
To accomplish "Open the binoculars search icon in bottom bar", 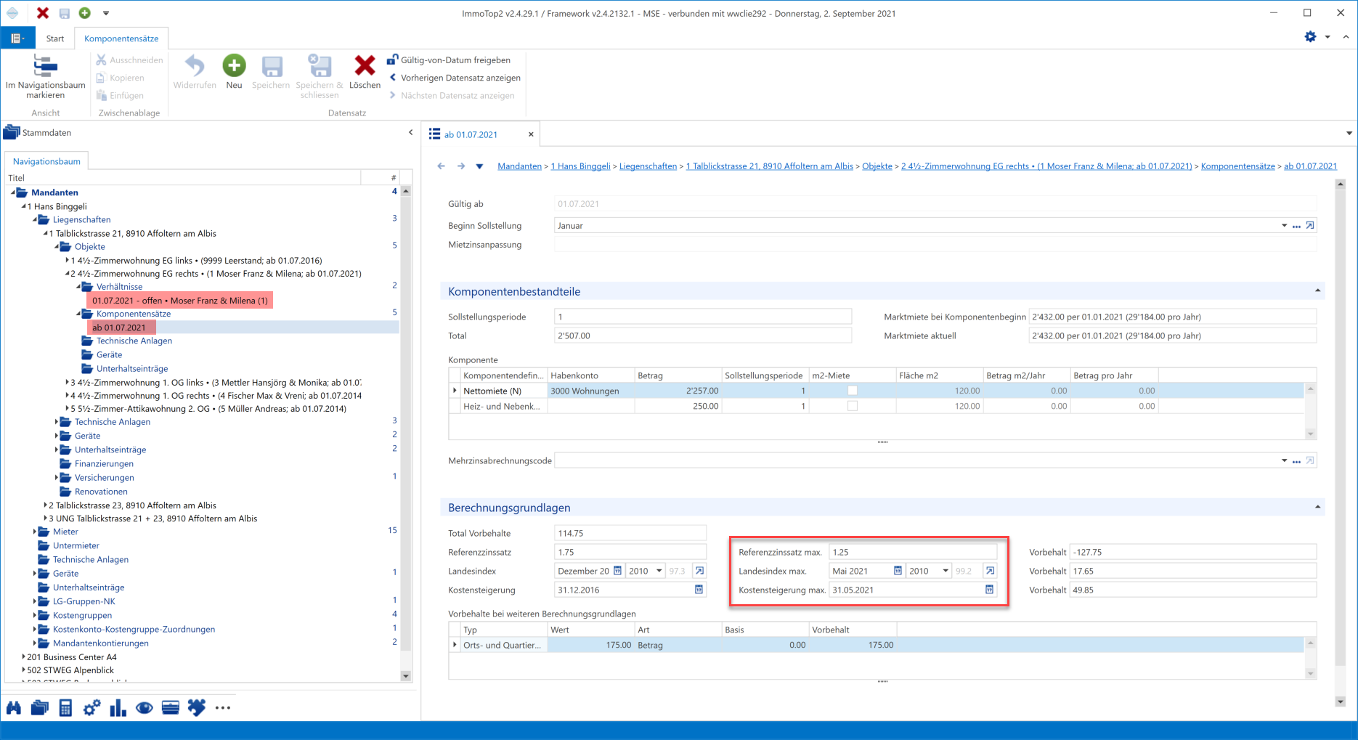I will [x=14, y=708].
